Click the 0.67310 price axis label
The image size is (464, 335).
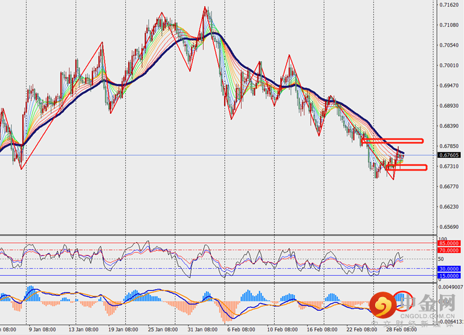[x=449, y=166]
